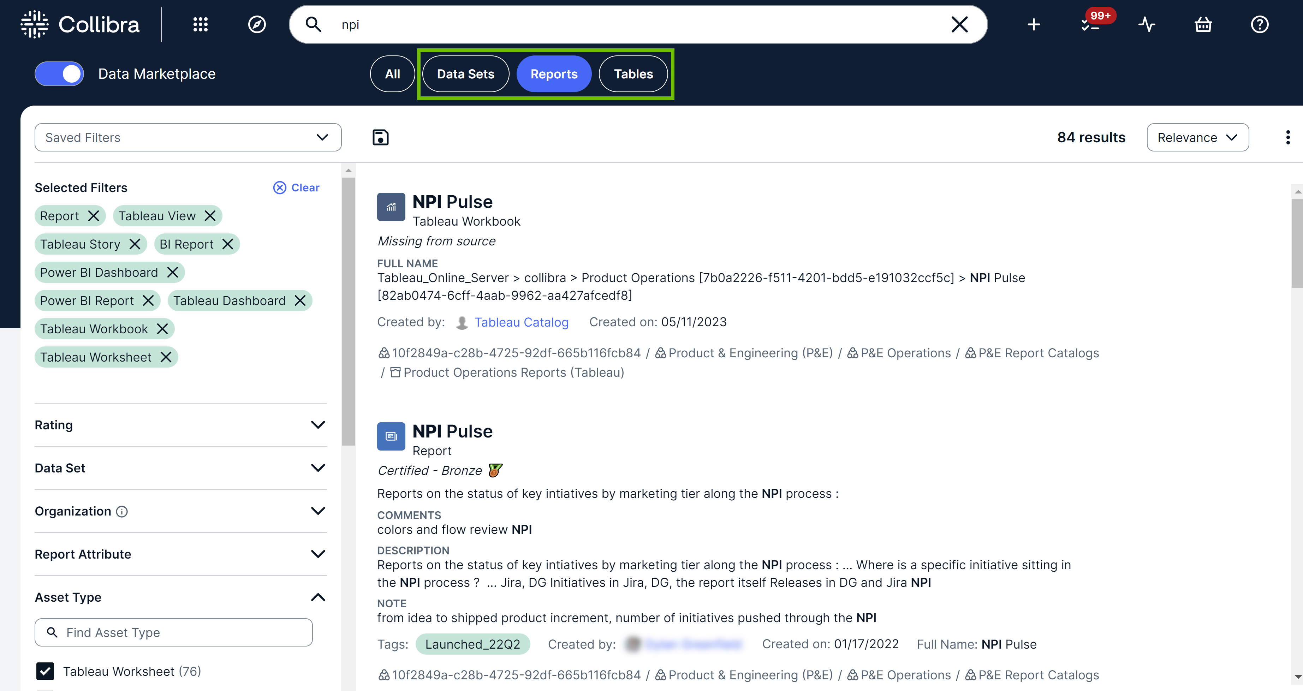The image size is (1303, 691).
Task: Click the plus icon to create new asset
Action: [x=1034, y=24]
